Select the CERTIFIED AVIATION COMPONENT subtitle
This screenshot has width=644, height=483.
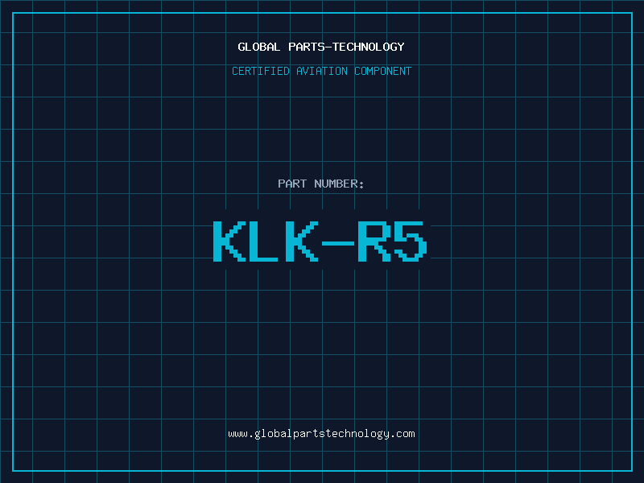pos(321,71)
